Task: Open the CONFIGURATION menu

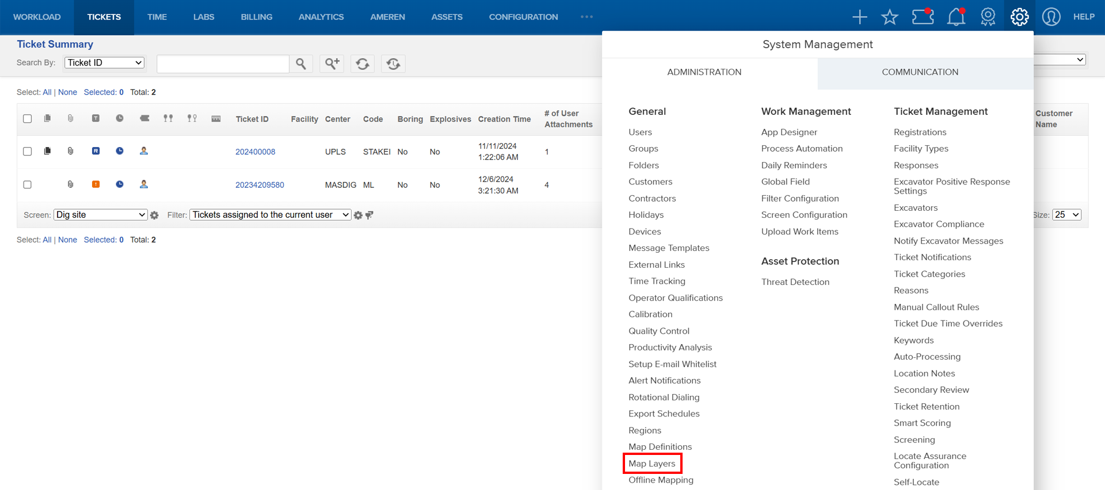Action: coord(523,17)
